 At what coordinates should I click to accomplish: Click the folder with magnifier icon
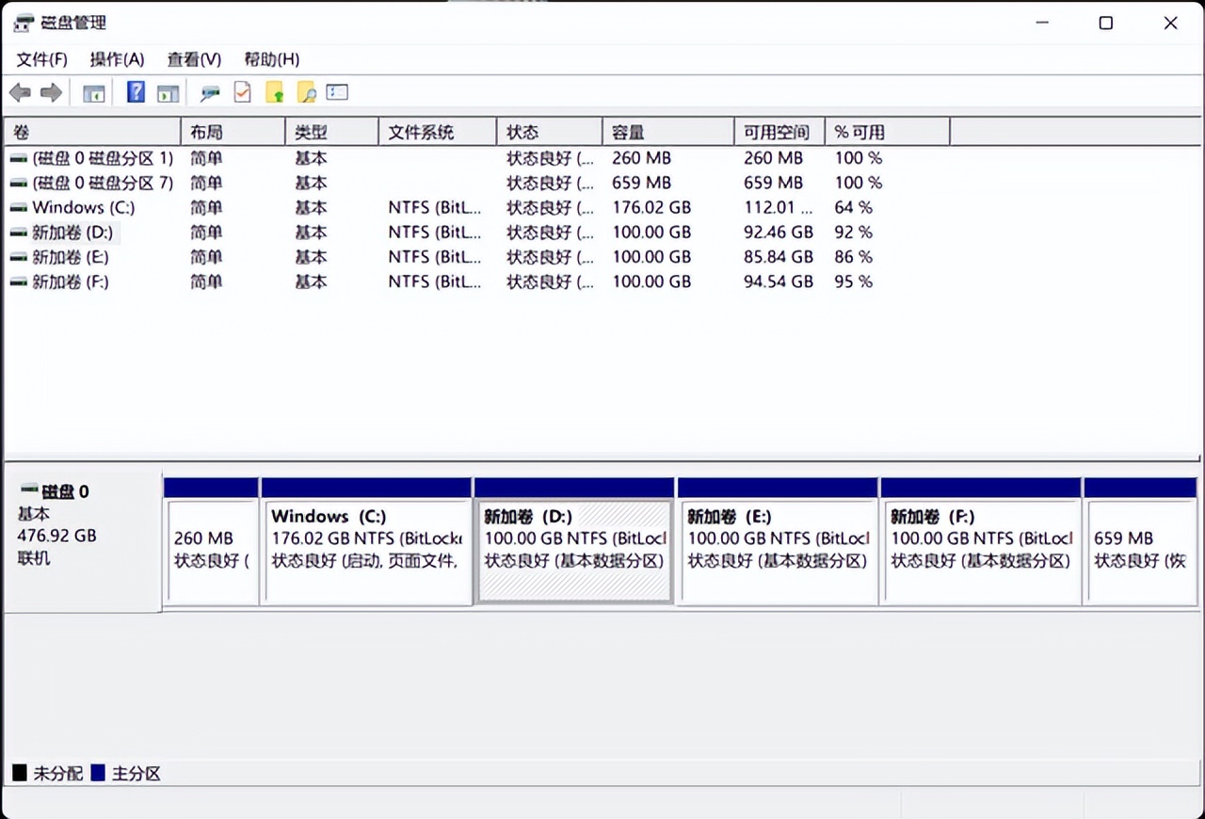point(306,92)
